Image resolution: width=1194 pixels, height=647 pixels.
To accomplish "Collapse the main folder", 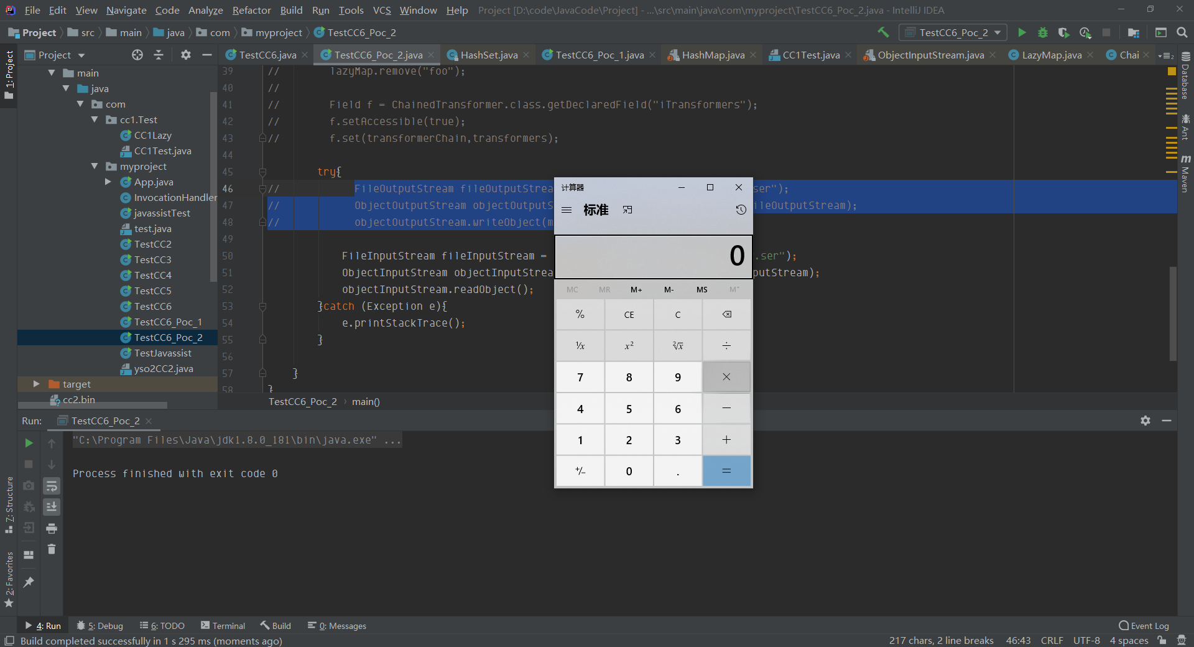I will click(x=52, y=73).
